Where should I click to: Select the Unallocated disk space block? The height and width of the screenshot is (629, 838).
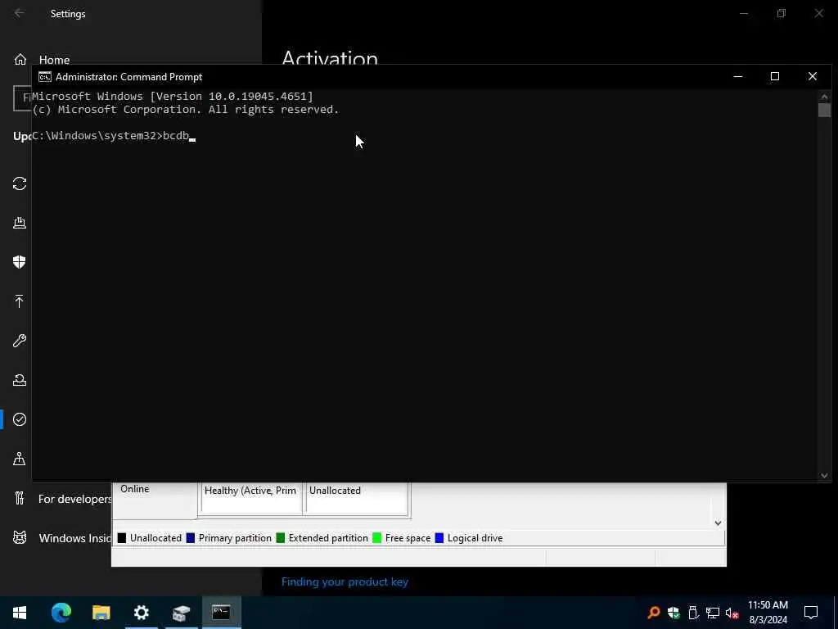[x=357, y=499]
